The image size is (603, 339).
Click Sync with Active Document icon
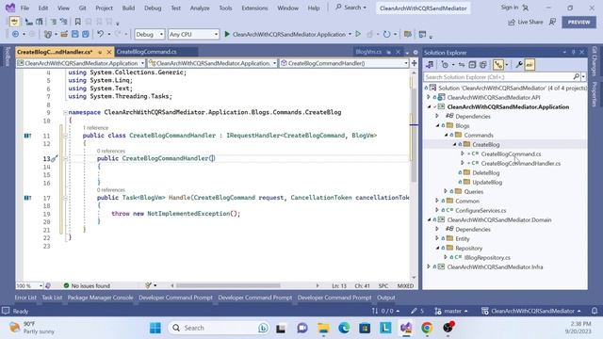[x=462, y=65]
